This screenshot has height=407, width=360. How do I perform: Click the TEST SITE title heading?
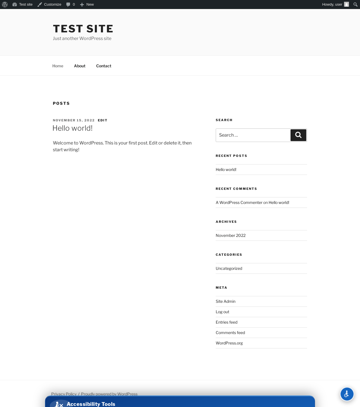(x=83, y=29)
